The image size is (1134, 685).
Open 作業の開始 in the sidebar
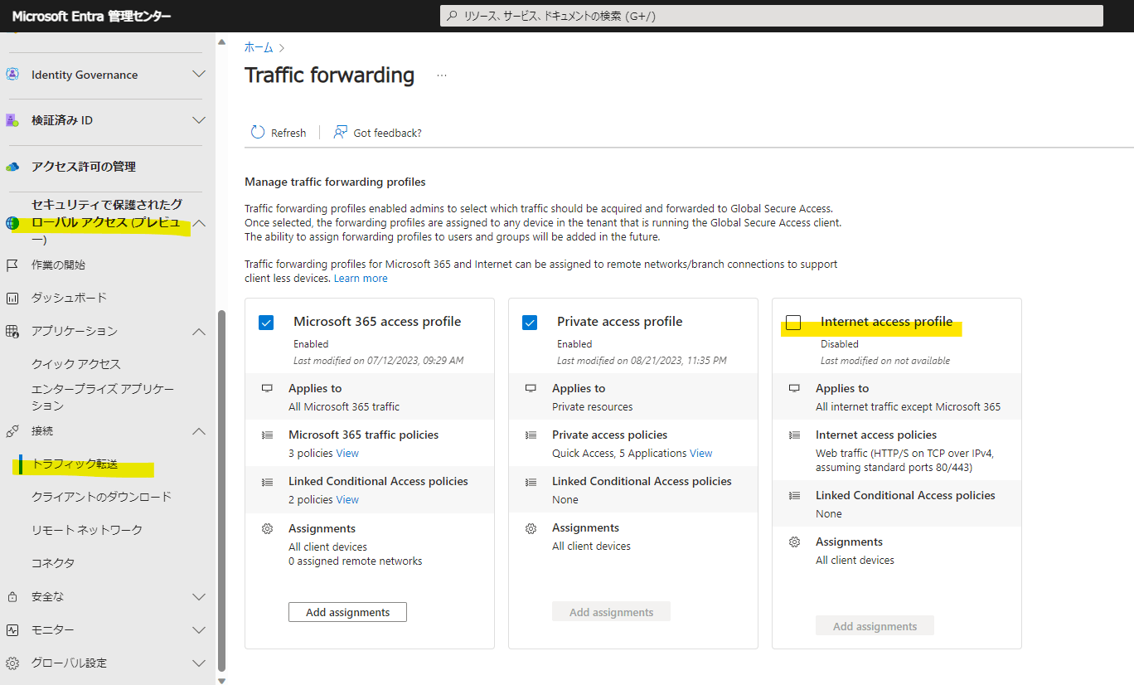(x=58, y=265)
